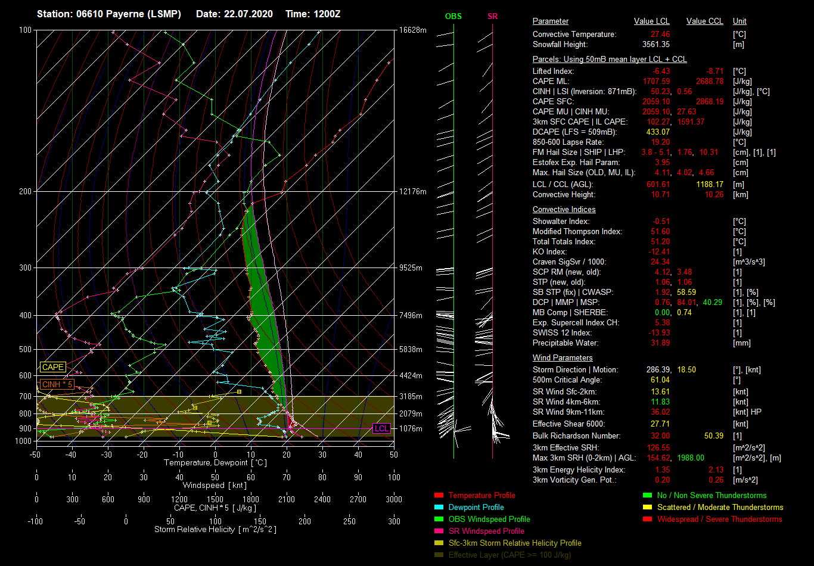814x566 pixels.
Task: Click the green OBS Windspeed Profile legend swatch
Action: coord(439,520)
